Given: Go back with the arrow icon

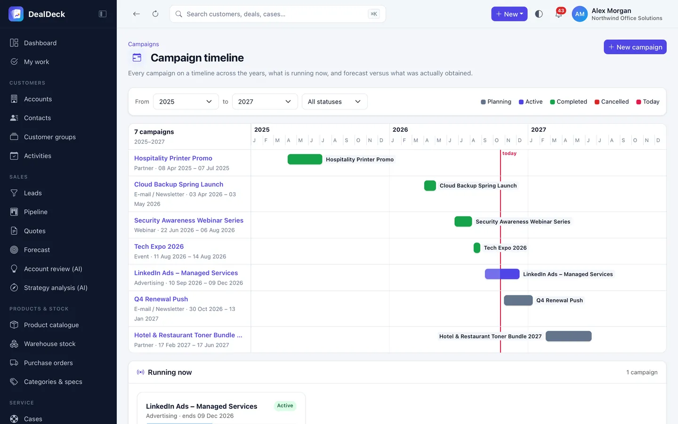Looking at the screenshot, I should (137, 14).
